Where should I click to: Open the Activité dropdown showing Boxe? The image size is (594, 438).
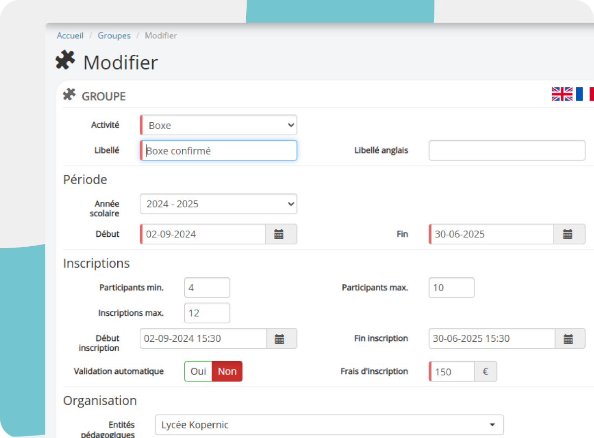click(219, 125)
